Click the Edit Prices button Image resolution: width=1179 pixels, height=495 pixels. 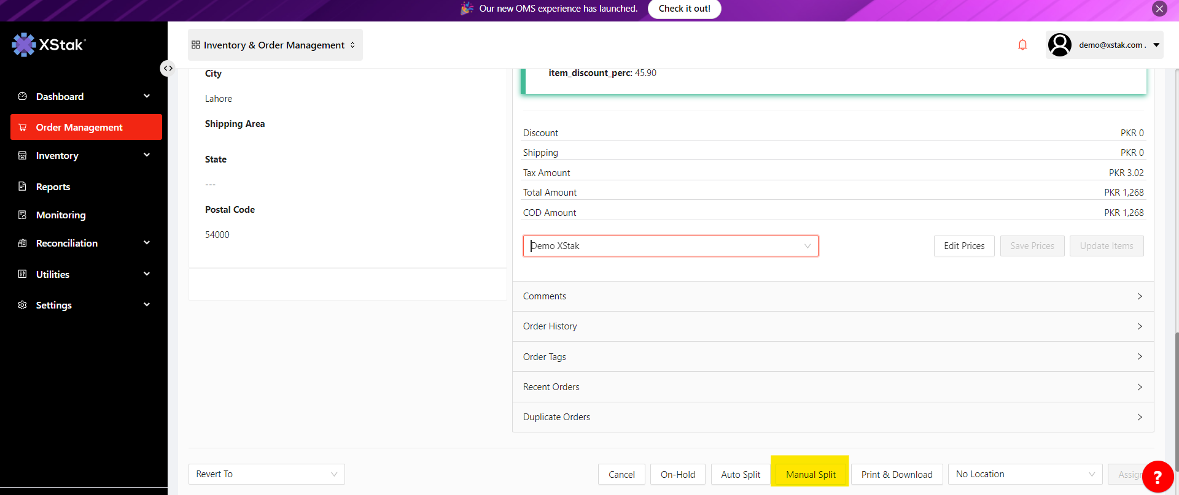[963, 246]
